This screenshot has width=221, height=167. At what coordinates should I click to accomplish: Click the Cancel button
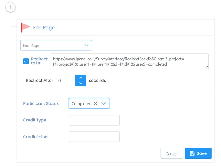coord(171,153)
